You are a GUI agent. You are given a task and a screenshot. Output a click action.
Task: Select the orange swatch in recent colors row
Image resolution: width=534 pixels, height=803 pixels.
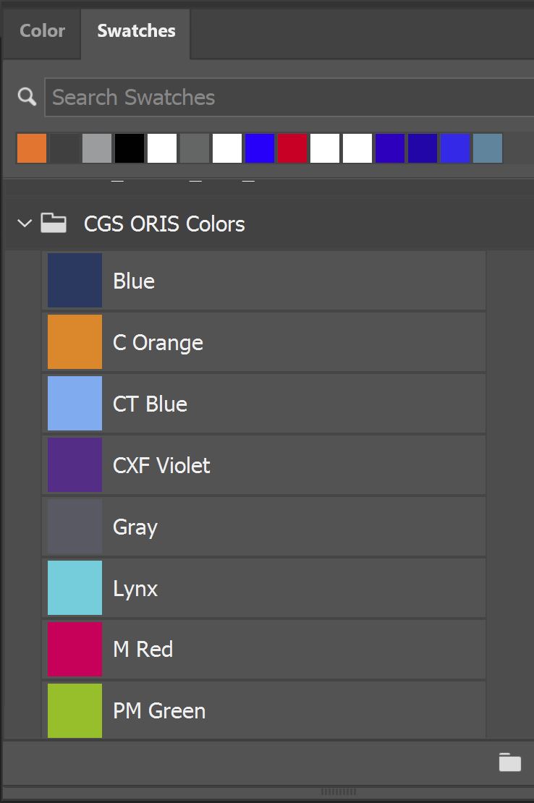pos(31,148)
